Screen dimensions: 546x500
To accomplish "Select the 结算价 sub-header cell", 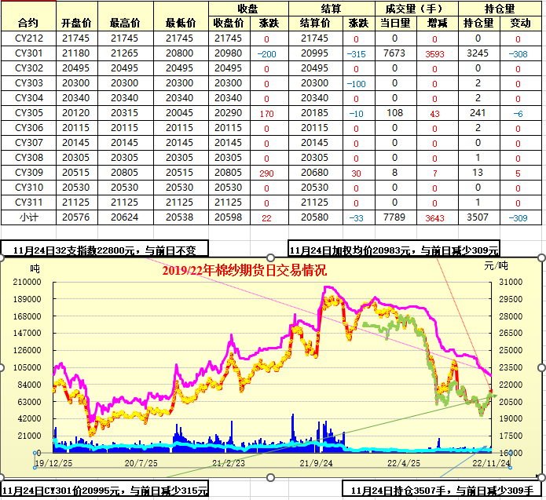I will (x=315, y=23).
